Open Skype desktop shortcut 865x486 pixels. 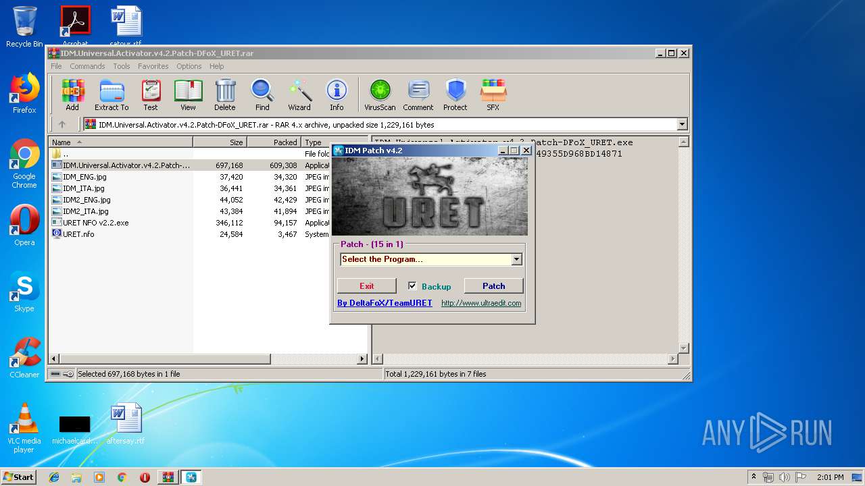24,292
